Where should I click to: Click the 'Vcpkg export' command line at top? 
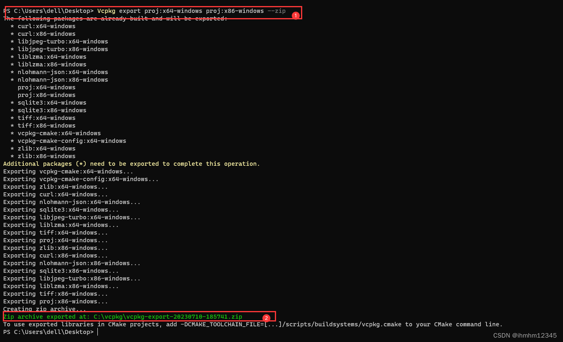(x=144, y=11)
